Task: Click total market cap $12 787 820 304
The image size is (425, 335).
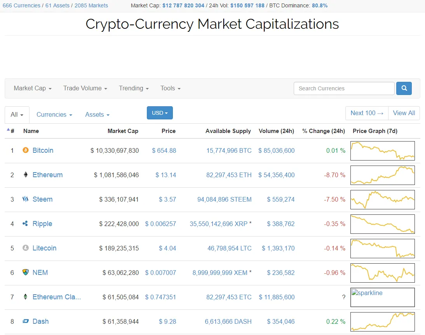Action: coord(183,5)
